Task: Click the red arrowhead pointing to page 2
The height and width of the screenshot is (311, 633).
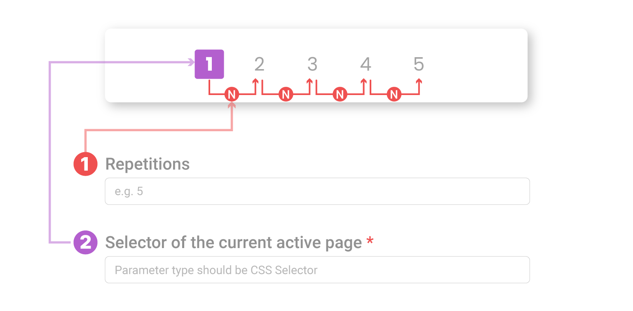Action: pyautogui.click(x=256, y=81)
